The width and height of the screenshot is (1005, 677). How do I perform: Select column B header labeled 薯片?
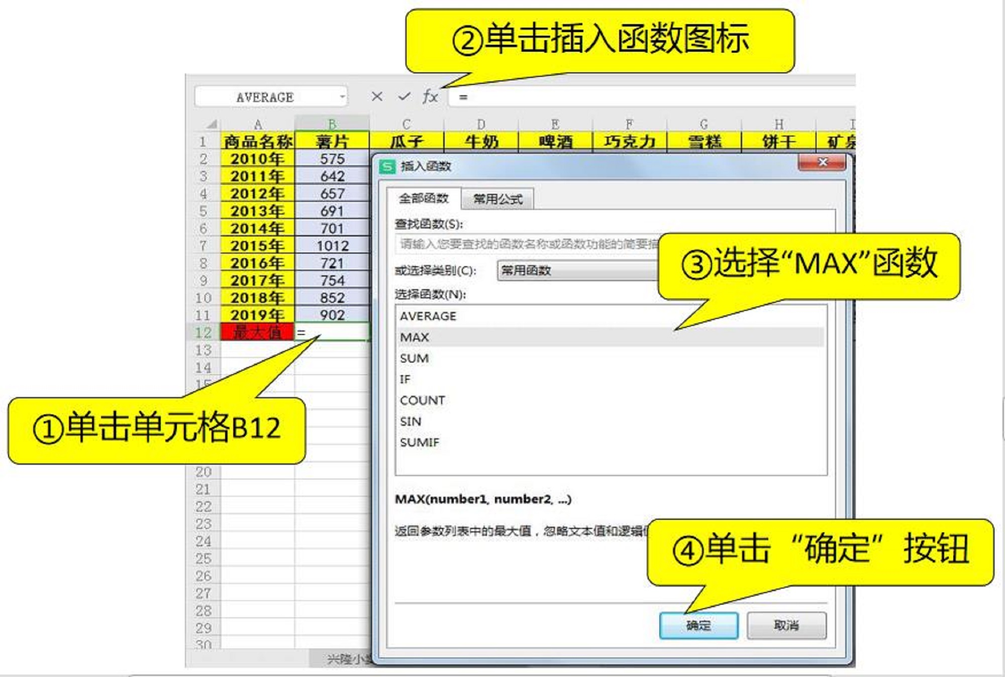point(332,123)
